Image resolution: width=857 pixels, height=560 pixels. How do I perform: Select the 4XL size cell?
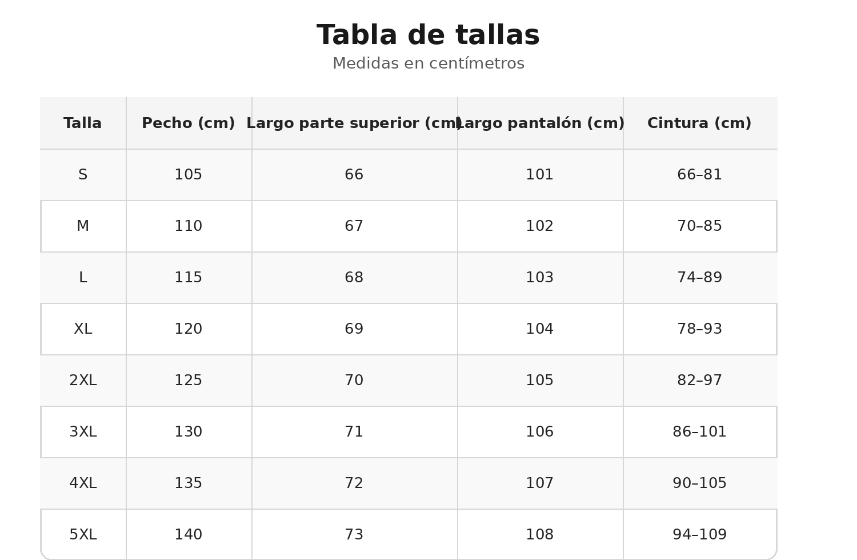(83, 483)
